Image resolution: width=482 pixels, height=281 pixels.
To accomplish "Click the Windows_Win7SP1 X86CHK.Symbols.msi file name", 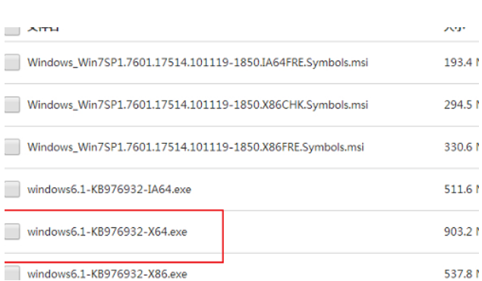I will (x=197, y=105).
